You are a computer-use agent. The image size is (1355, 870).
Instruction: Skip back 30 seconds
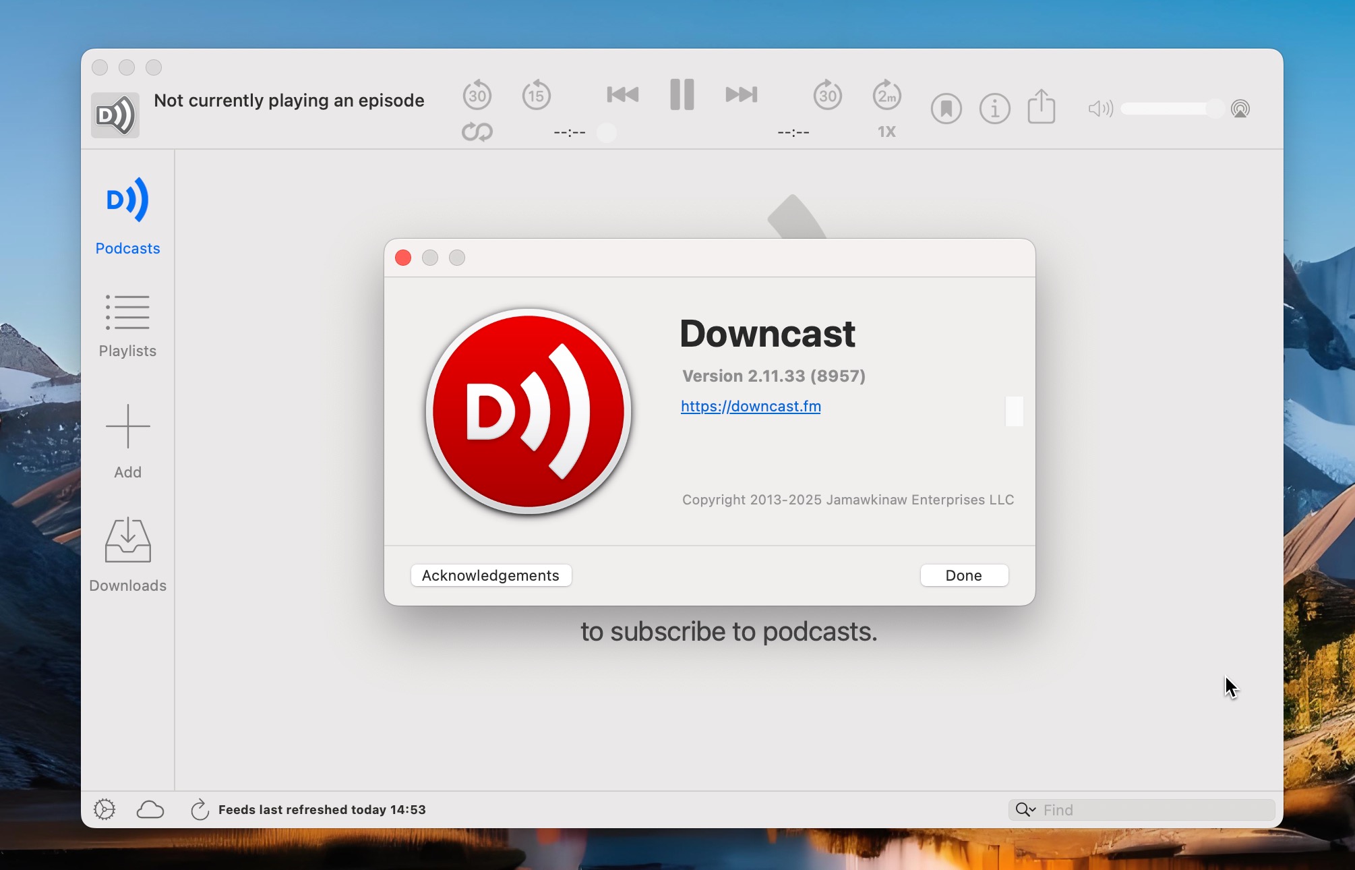coord(477,94)
